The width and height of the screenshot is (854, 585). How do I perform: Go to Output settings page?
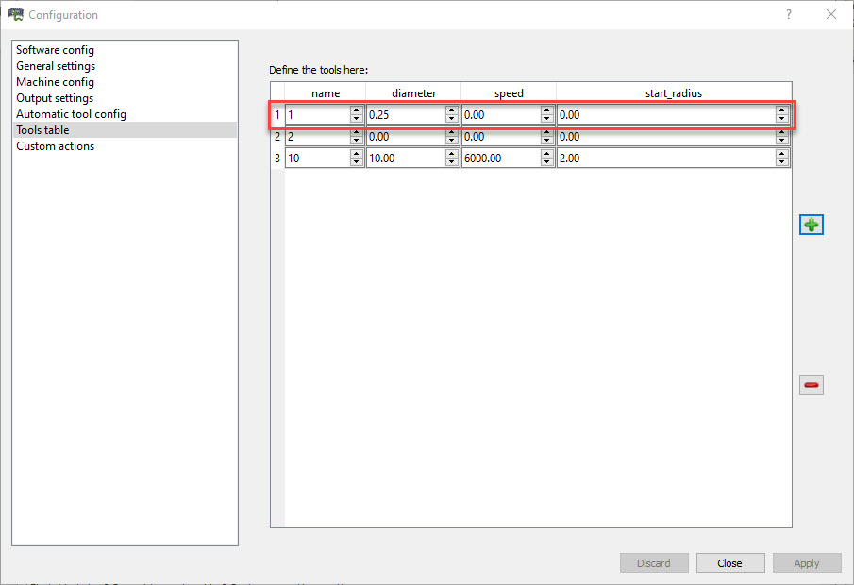[55, 98]
